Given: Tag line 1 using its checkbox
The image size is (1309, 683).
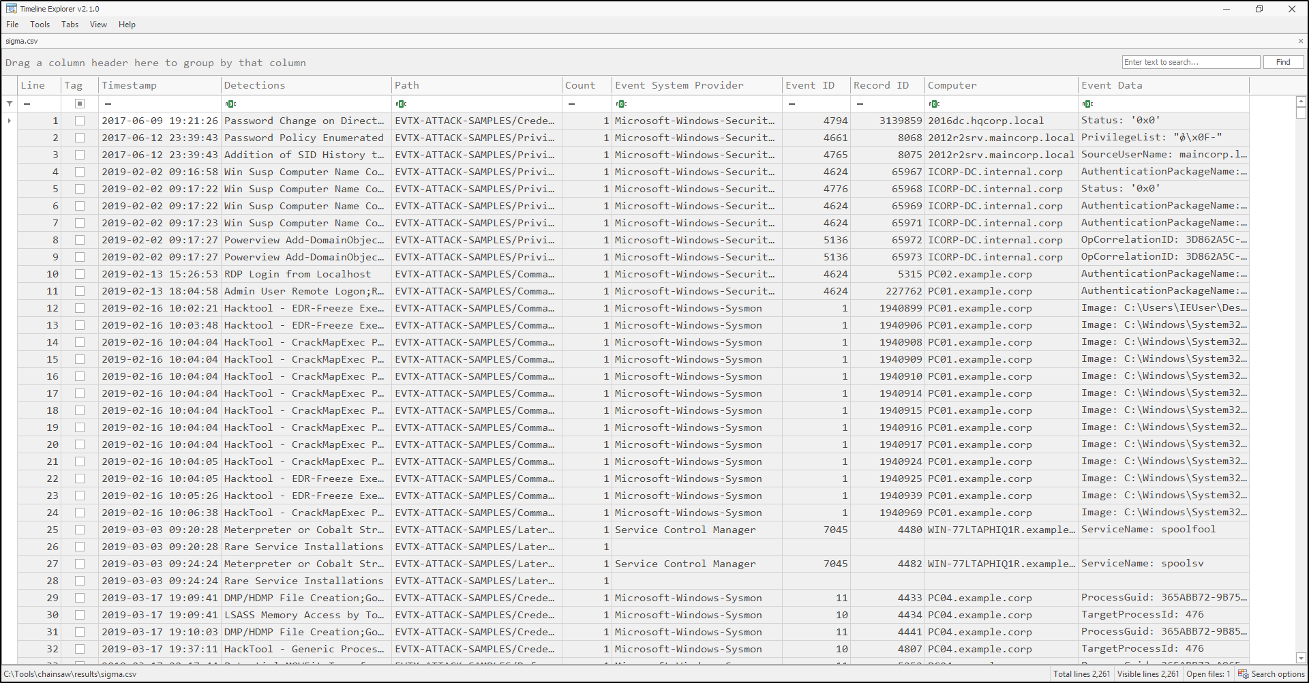Looking at the screenshot, I should [x=80, y=121].
